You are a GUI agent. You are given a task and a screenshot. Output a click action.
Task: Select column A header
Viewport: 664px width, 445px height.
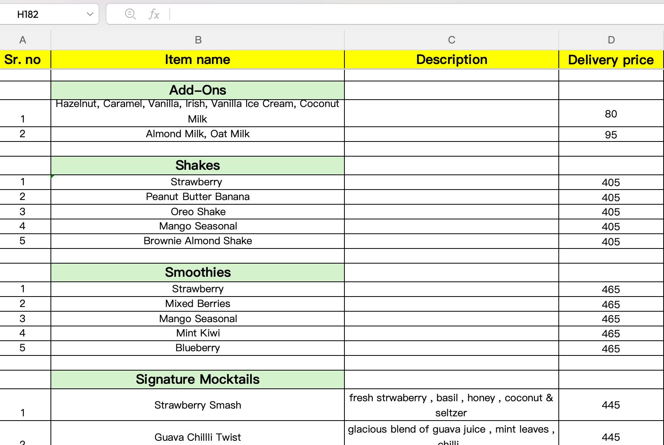pyautogui.click(x=23, y=40)
